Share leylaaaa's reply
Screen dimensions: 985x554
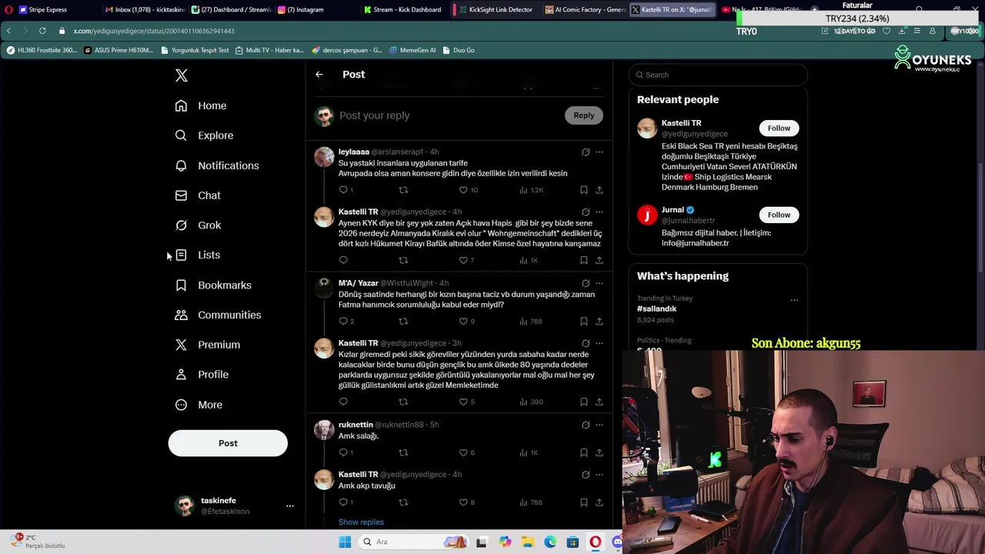point(599,190)
